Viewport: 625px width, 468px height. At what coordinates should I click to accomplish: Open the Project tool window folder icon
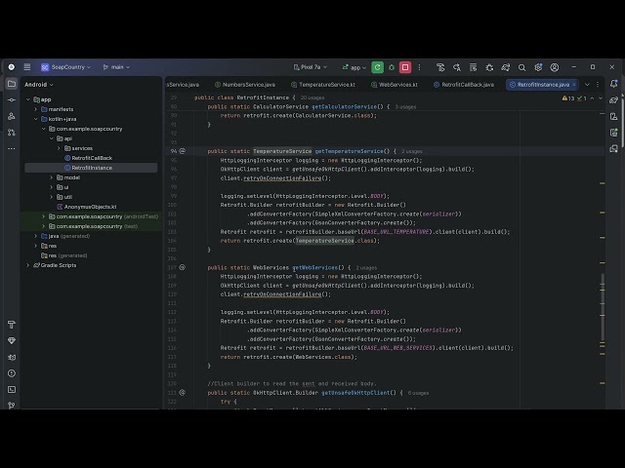[x=12, y=84]
